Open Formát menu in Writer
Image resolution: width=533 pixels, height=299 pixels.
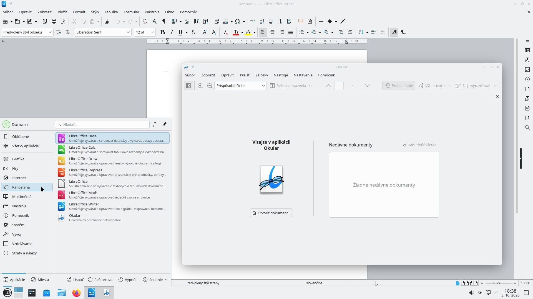coord(79,12)
